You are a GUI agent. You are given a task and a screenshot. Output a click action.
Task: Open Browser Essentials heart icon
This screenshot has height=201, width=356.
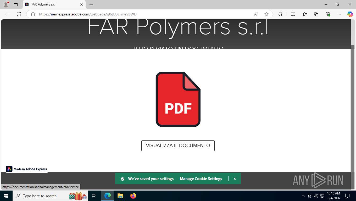pyautogui.click(x=328, y=14)
